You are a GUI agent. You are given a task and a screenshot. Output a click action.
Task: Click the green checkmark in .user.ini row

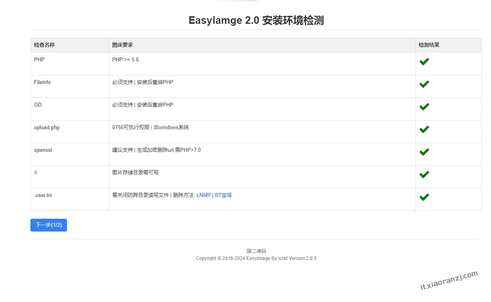click(x=424, y=197)
